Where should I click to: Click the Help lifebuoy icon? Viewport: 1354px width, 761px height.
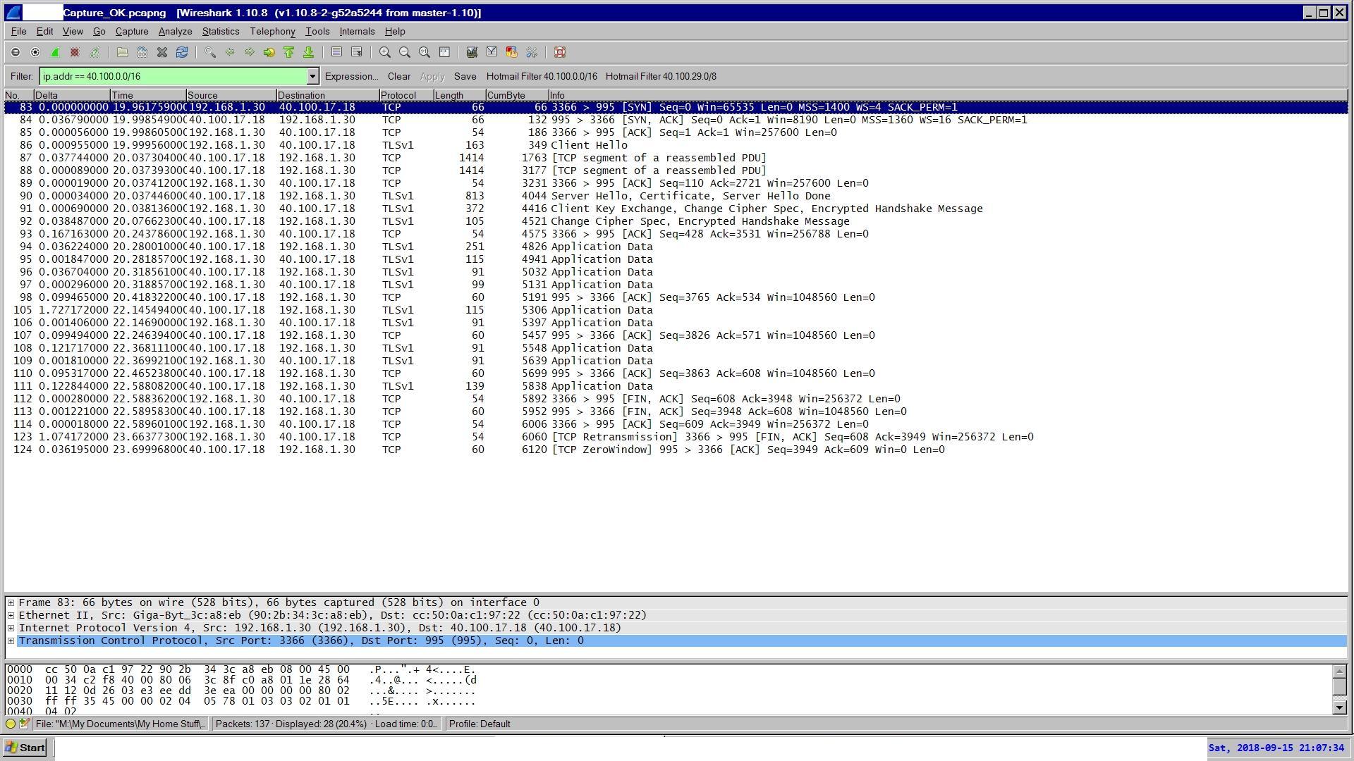tap(560, 52)
